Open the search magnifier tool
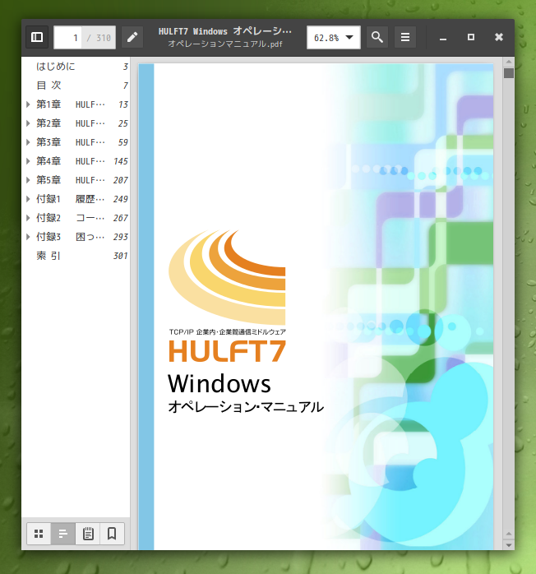The width and height of the screenshot is (536, 574). tap(377, 37)
